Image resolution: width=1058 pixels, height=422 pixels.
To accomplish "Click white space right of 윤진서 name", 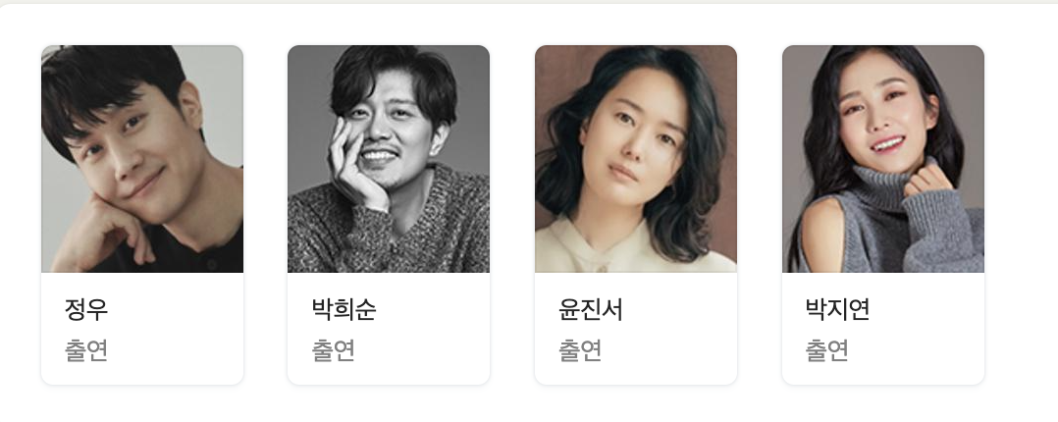I will [679, 309].
